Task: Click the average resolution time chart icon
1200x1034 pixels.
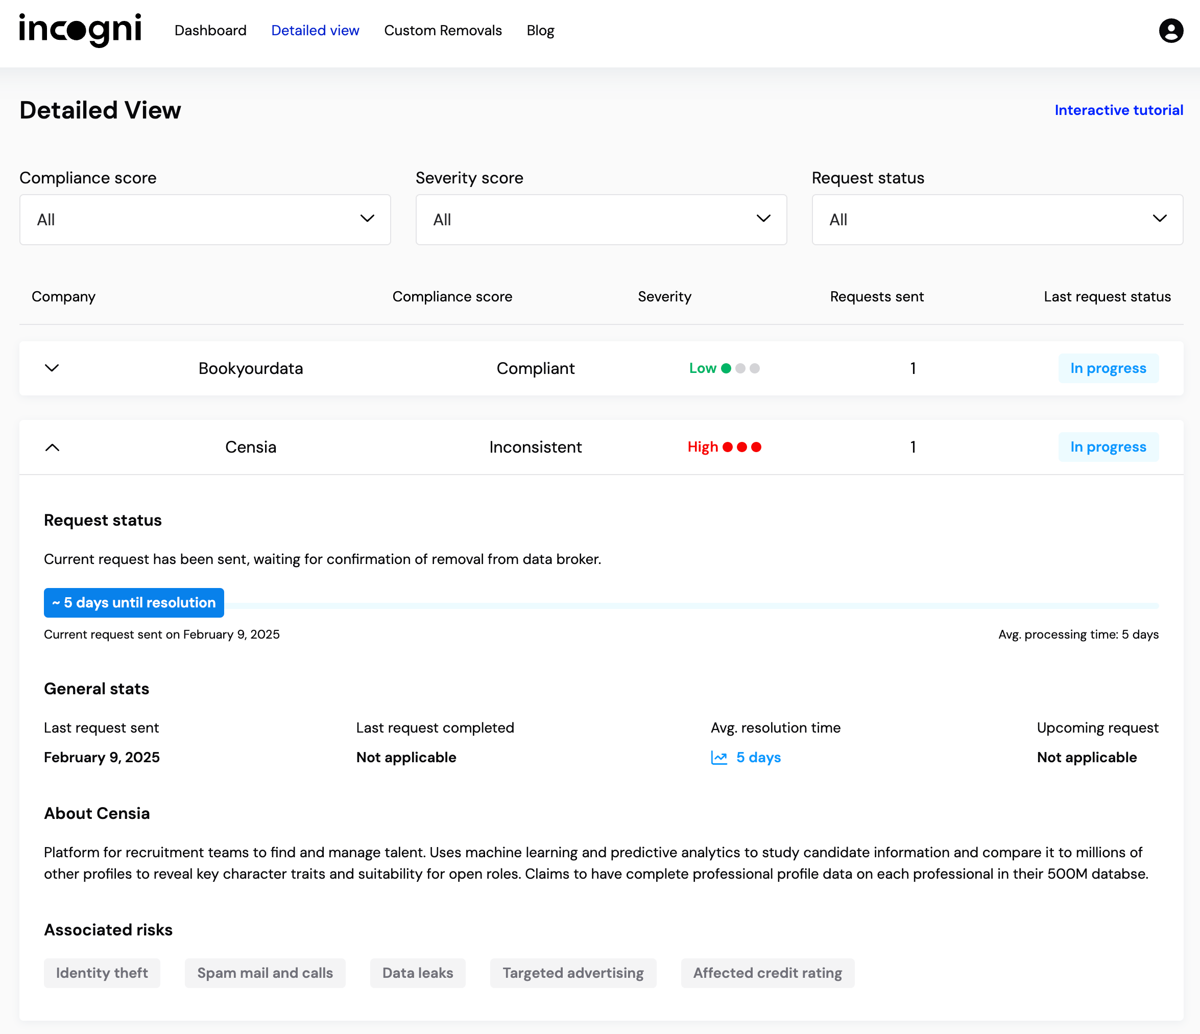Action: pyautogui.click(x=719, y=758)
